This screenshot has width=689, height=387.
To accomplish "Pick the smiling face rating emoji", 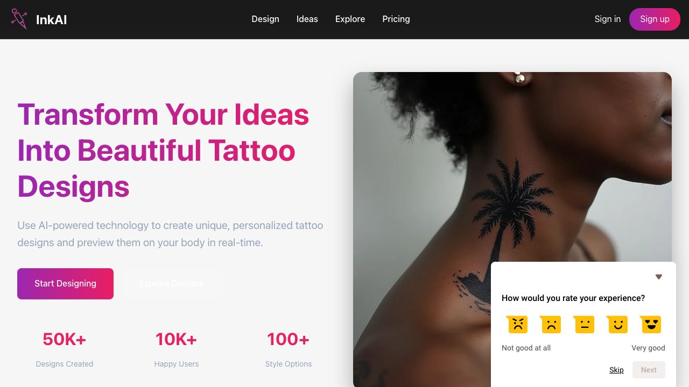I will click(617, 324).
